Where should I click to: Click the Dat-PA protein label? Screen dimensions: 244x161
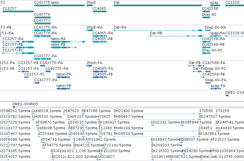pos(199,69)
